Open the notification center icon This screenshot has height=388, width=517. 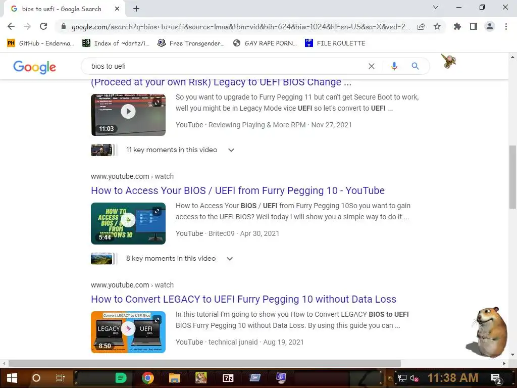pos(496,378)
